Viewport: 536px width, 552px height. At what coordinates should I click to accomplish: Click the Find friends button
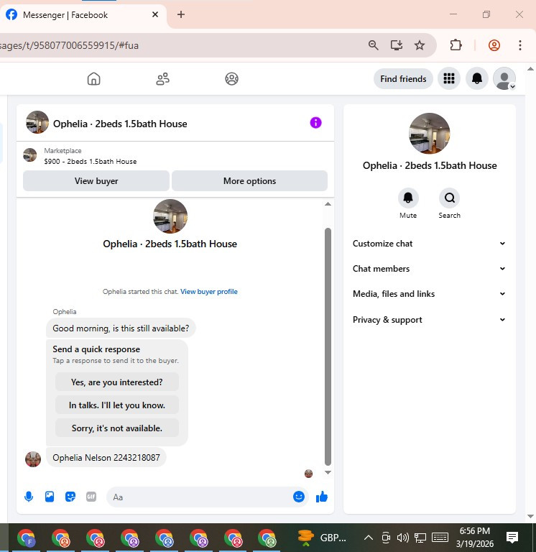pos(403,78)
